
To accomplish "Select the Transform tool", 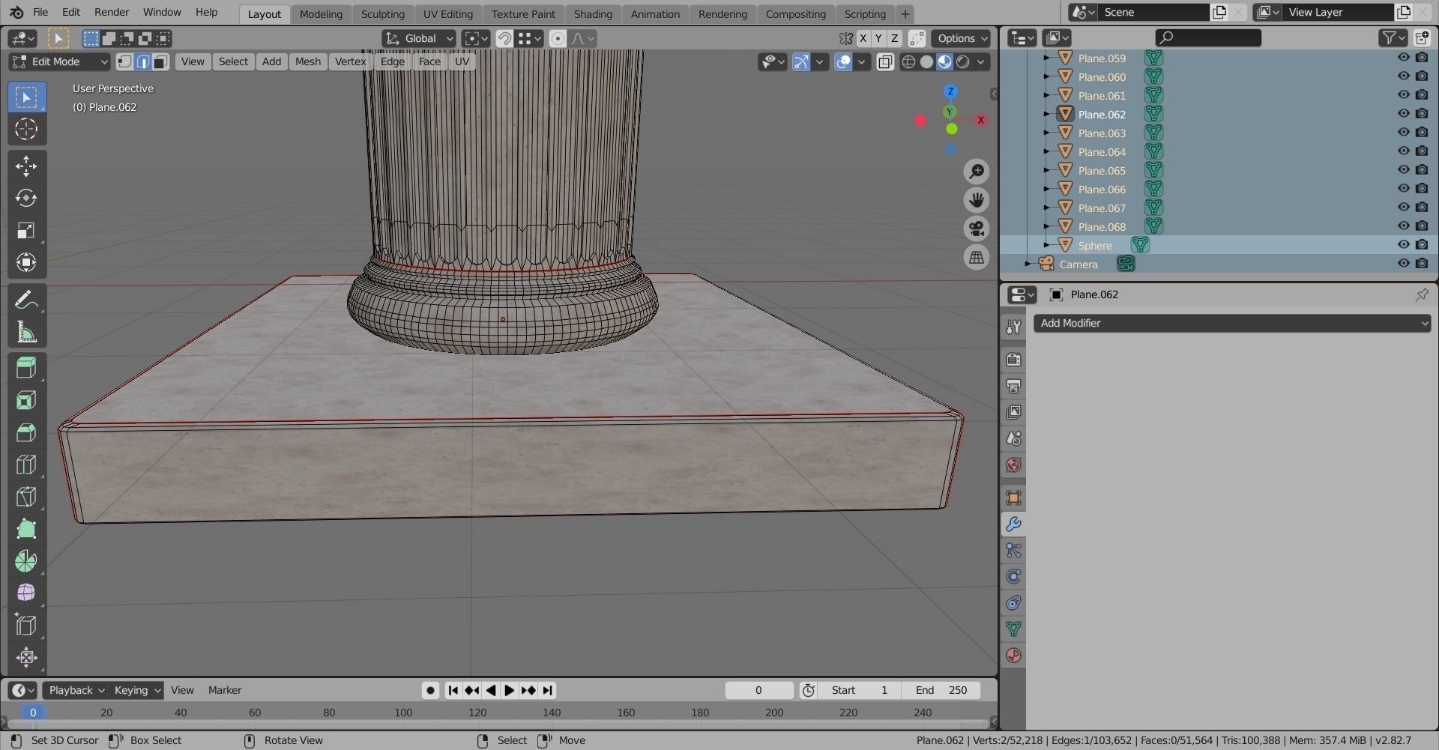I will pos(26,262).
